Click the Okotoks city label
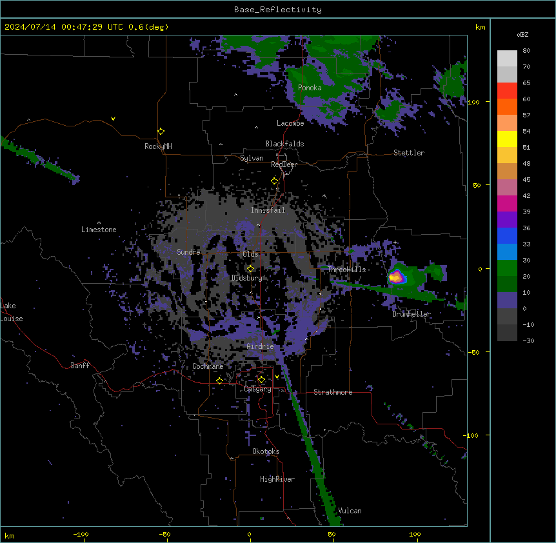This screenshot has height=543, width=556. [266, 451]
